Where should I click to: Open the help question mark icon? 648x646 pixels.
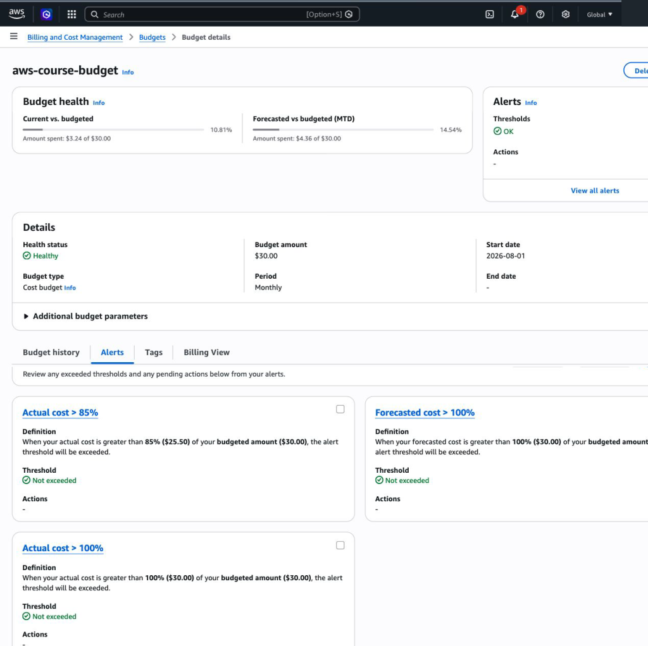540,15
